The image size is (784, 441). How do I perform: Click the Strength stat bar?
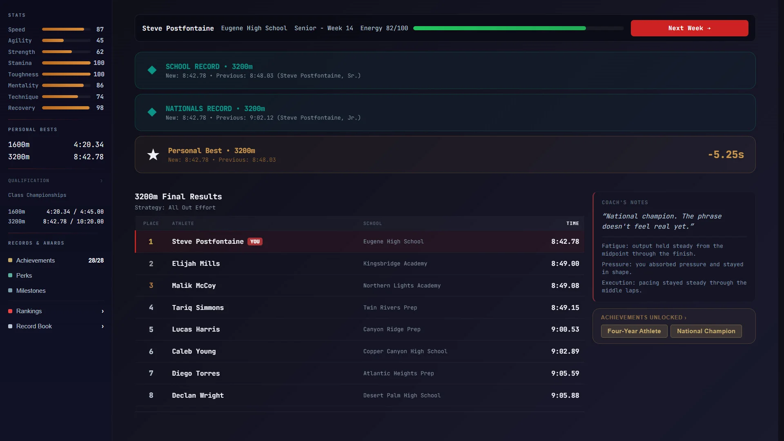[x=66, y=52]
